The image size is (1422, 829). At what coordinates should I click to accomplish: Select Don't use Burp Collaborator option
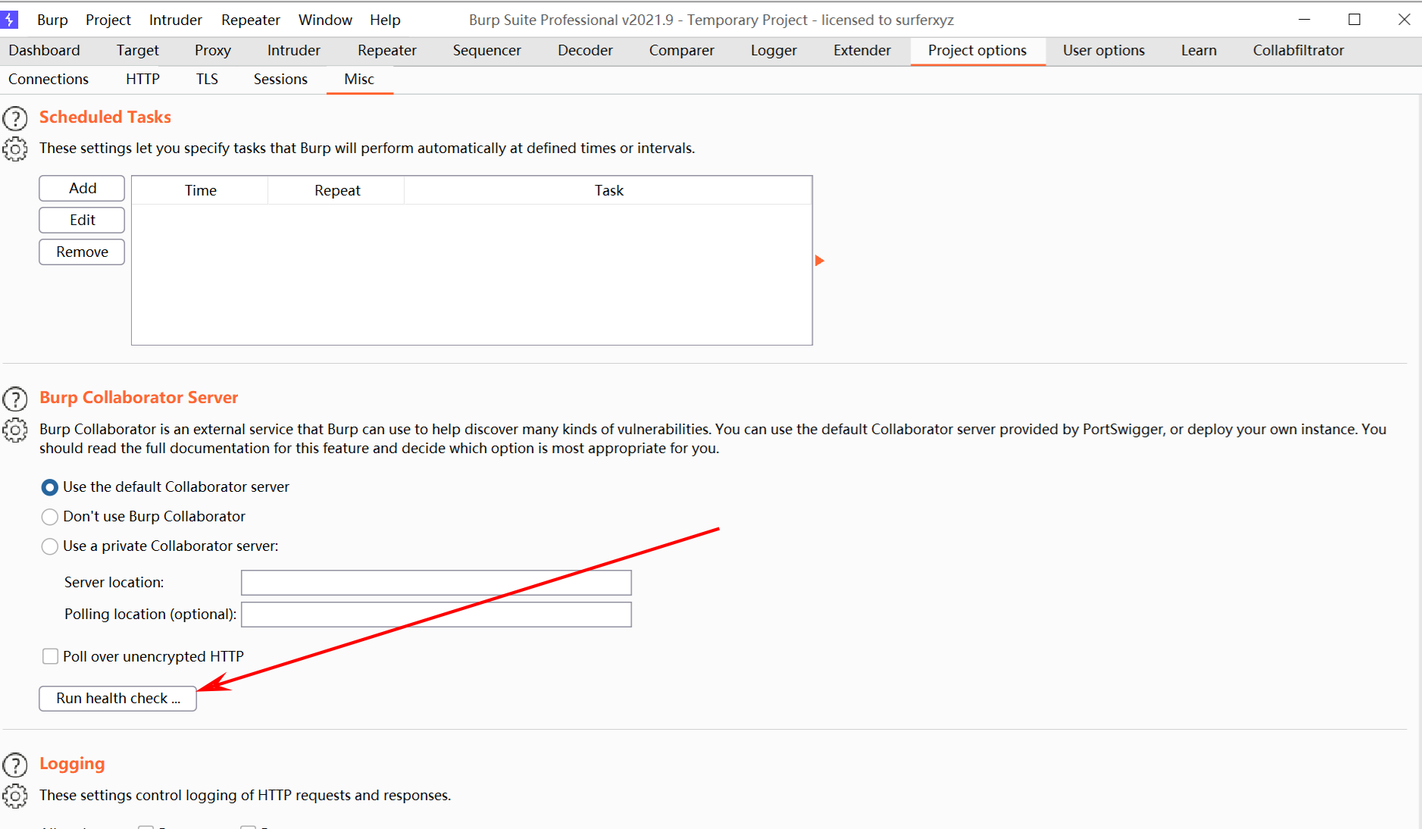coord(50,517)
